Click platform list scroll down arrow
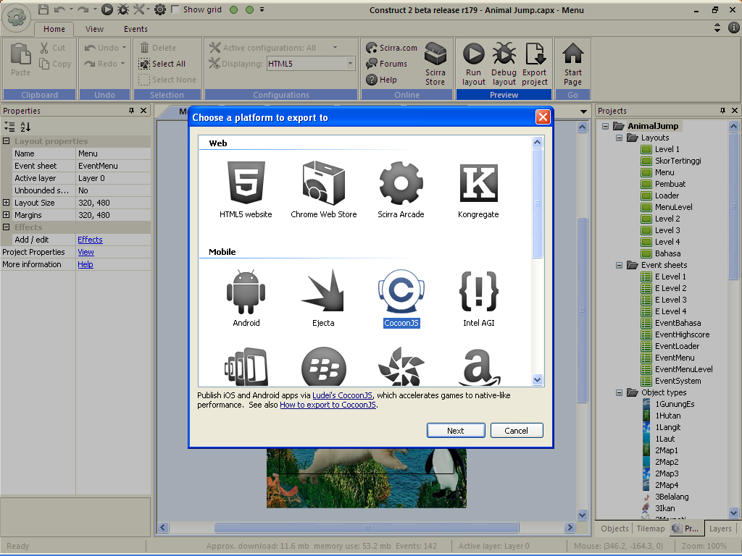 537,379
